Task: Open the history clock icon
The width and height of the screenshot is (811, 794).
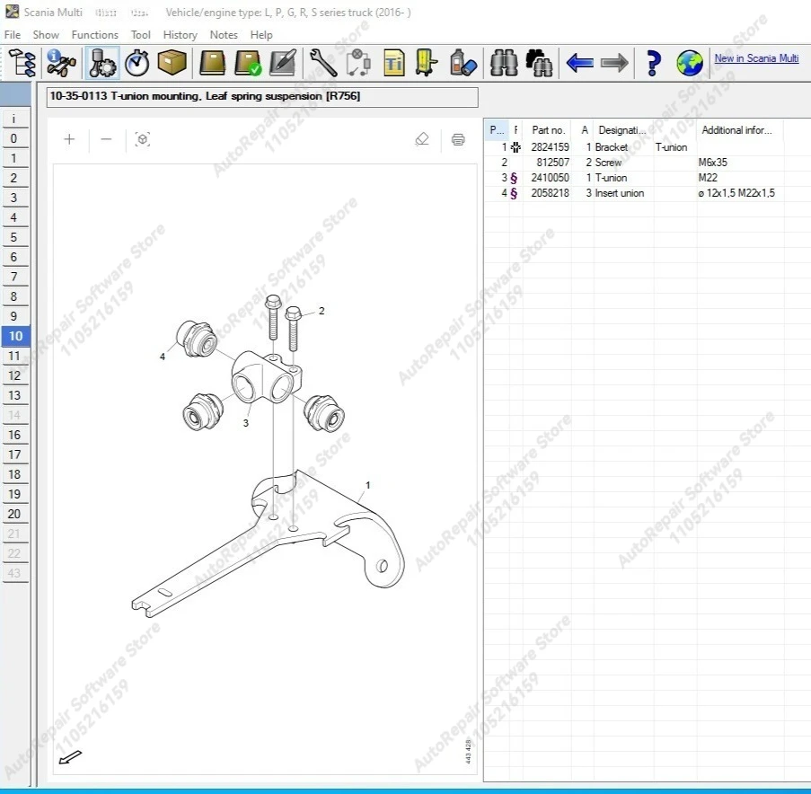Action: 137,63
